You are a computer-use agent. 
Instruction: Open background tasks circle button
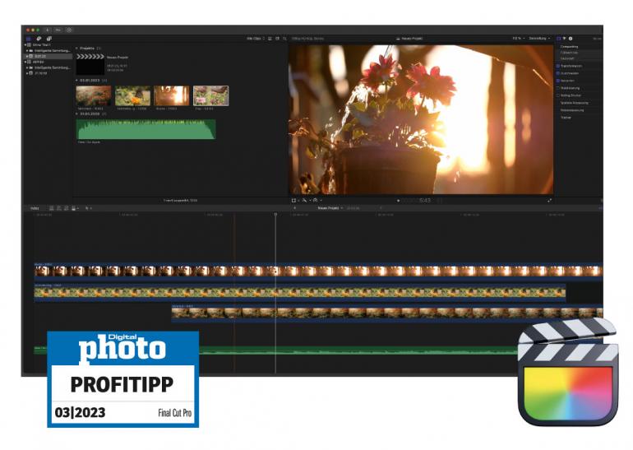coord(69,30)
